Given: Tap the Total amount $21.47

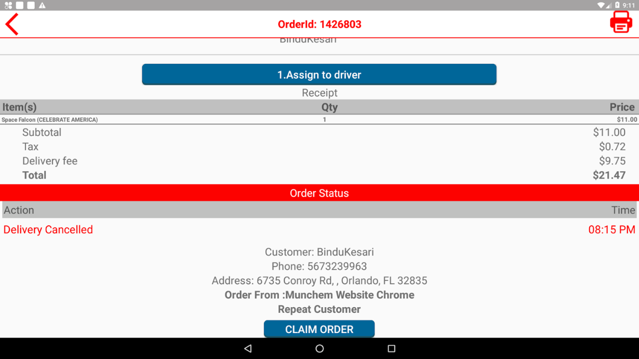Looking at the screenshot, I should click(609, 175).
